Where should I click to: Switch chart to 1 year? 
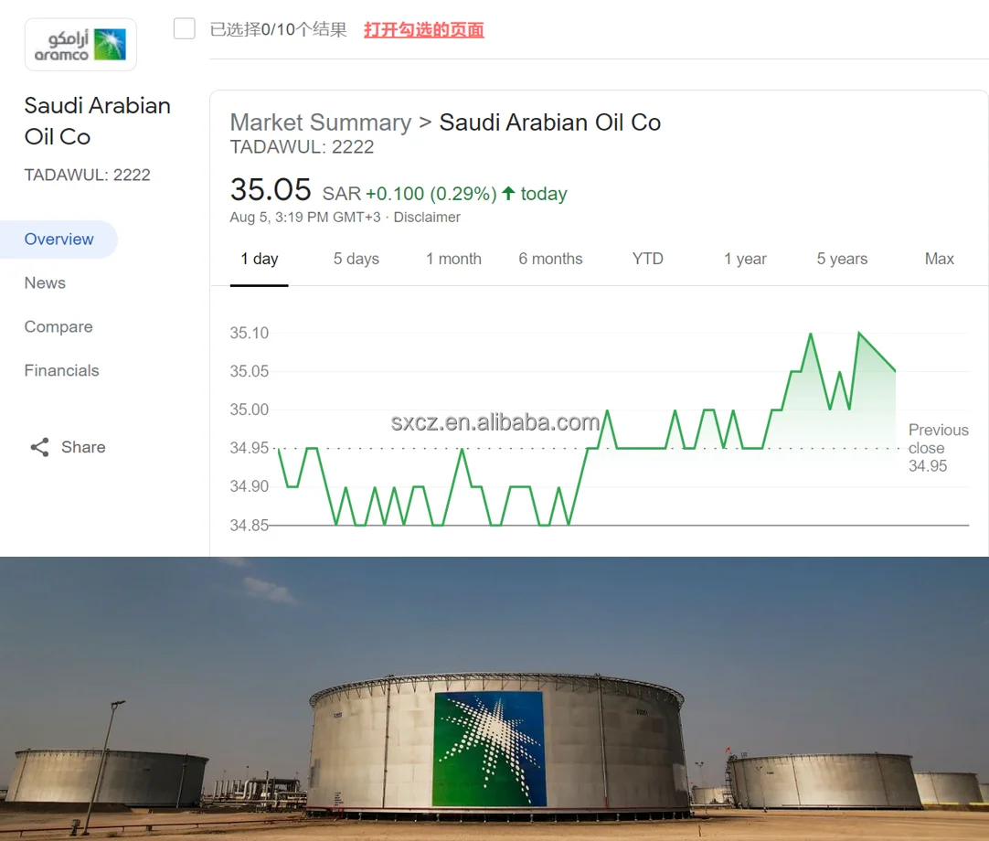click(x=745, y=259)
